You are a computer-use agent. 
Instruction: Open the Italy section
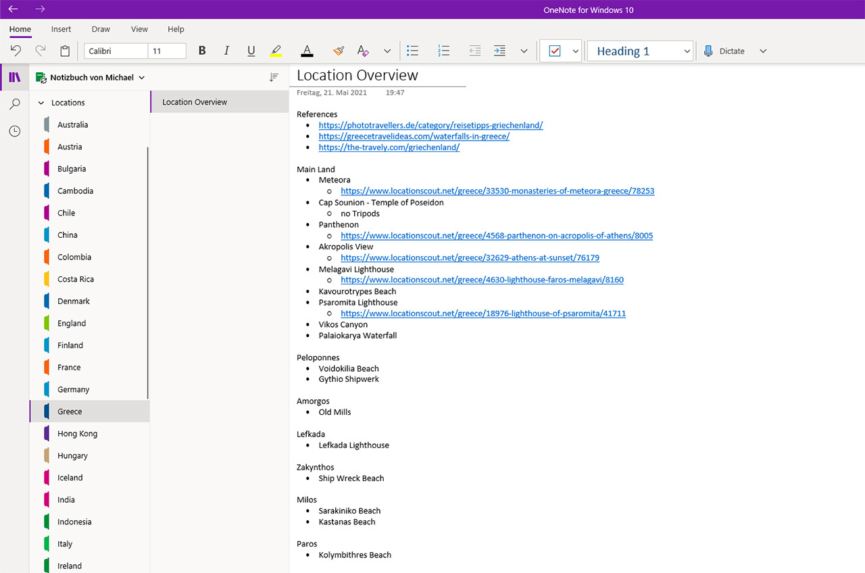pos(89,544)
